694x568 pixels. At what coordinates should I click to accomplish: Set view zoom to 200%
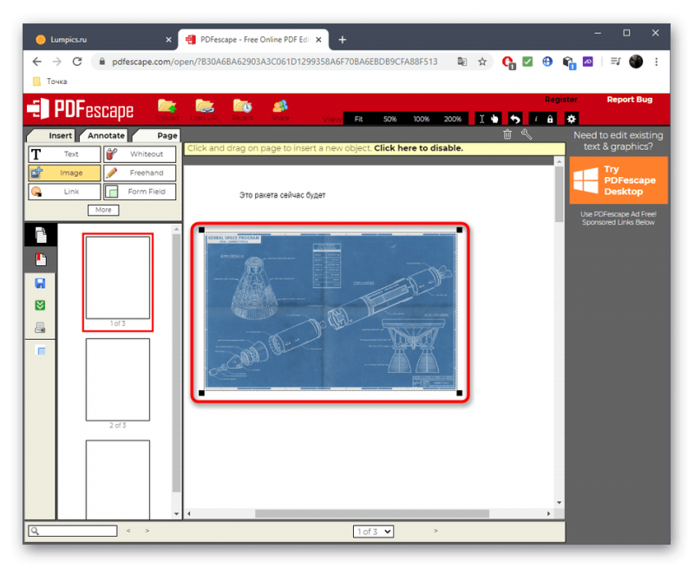(452, 119)
